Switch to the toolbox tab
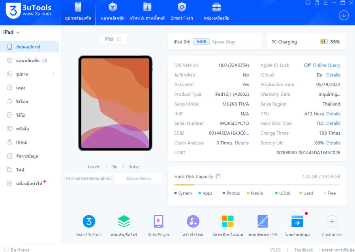The width and height of the screenshot is (355, 252). 216,12
